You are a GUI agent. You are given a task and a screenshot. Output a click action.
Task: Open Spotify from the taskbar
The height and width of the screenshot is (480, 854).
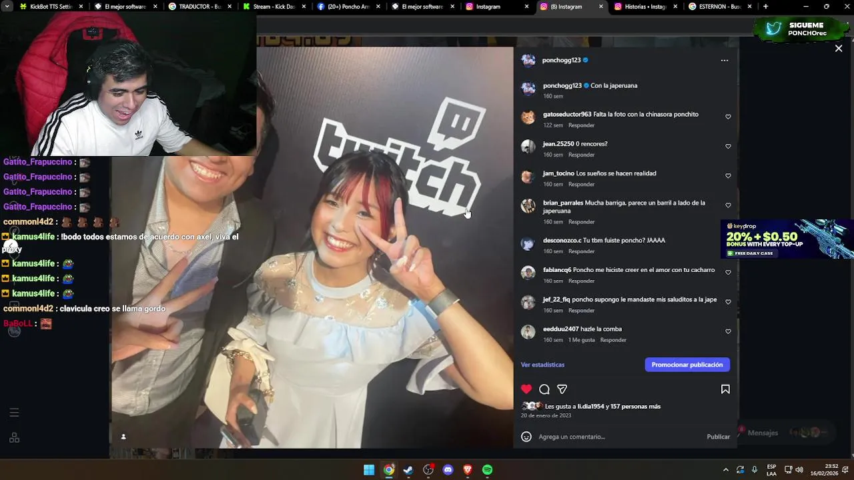488,470
